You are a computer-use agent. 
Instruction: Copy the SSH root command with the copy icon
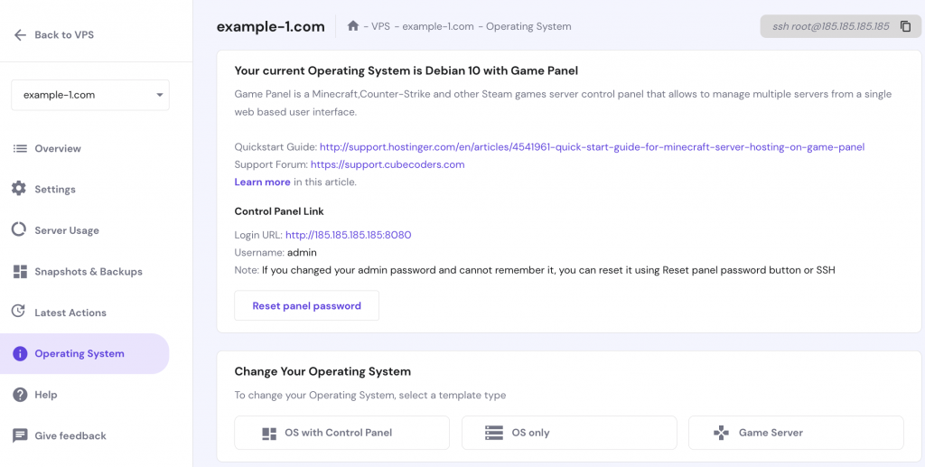pos(905,27)
